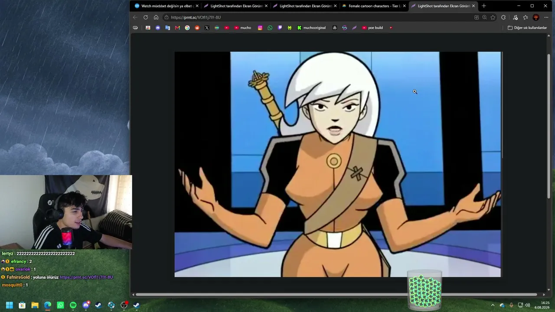Close the Watch müebbet değilsin tab
The height and width of the screenshot is (312, 555).
click(x=197, y=6)
